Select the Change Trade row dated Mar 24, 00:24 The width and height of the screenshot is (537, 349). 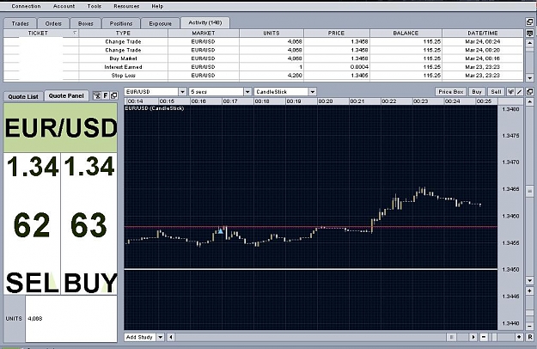[x=264, y=42]
